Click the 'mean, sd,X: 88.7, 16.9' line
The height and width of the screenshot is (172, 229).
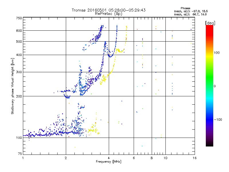tap(190, 14)
